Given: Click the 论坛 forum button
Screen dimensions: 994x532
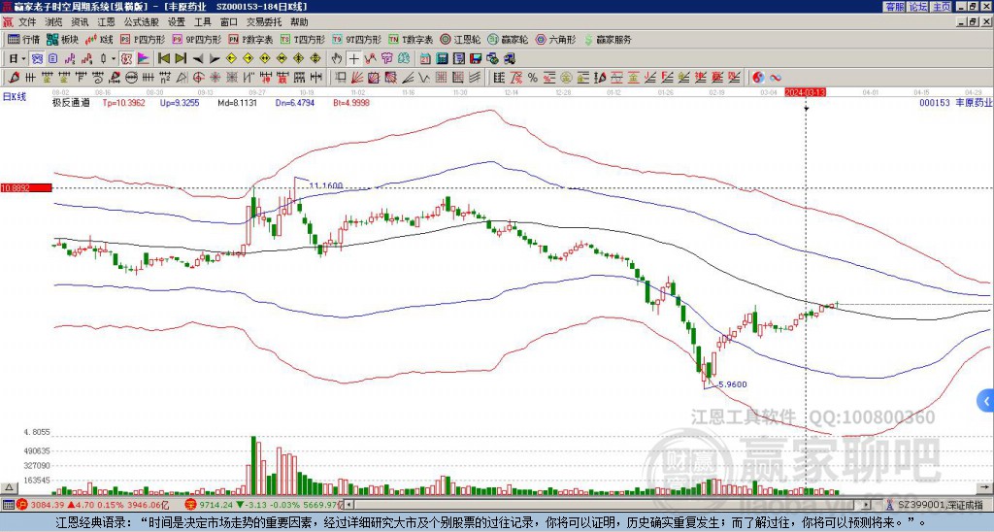Looking at the screenshot, I should [918, 7].
